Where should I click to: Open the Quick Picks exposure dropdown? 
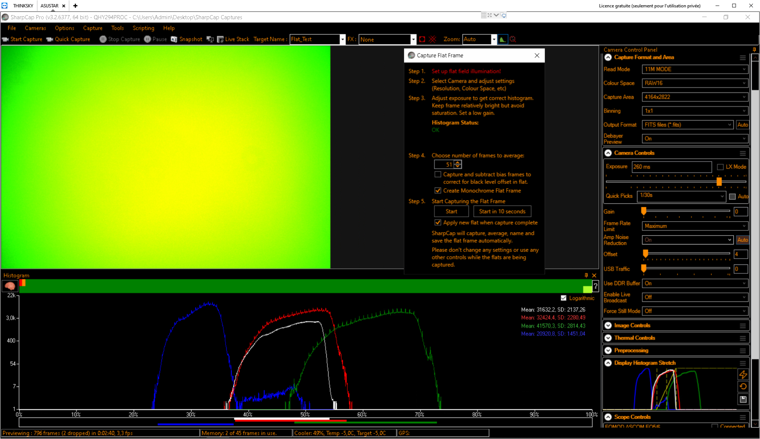coord(681,196)
